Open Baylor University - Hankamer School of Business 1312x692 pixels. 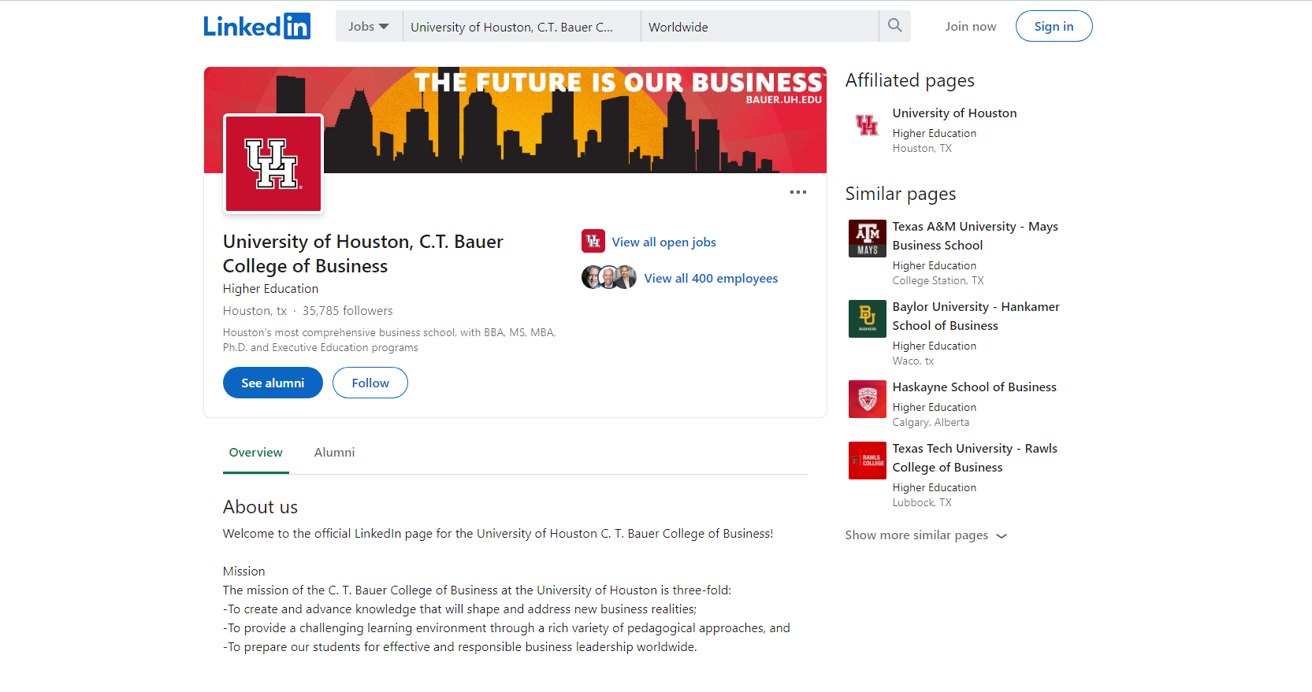pos(976,316)
